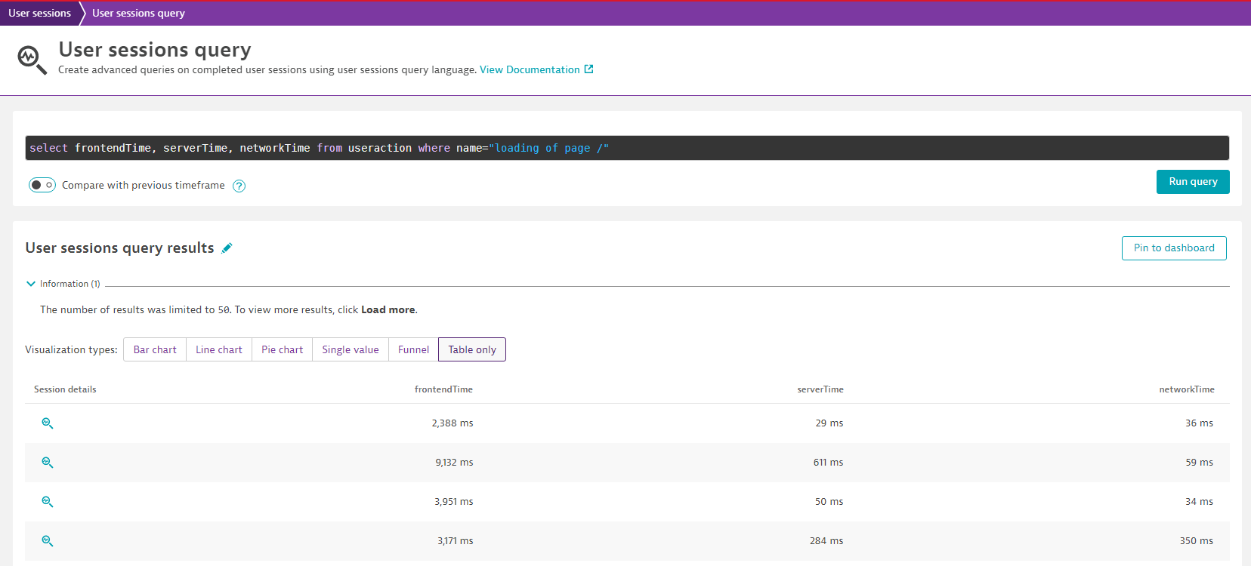Open session details for the 3,171 ms row

(x=48, y=541)
